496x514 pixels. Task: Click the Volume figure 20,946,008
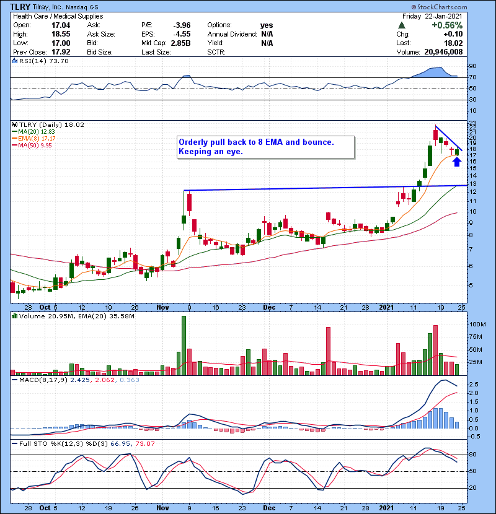443,52
